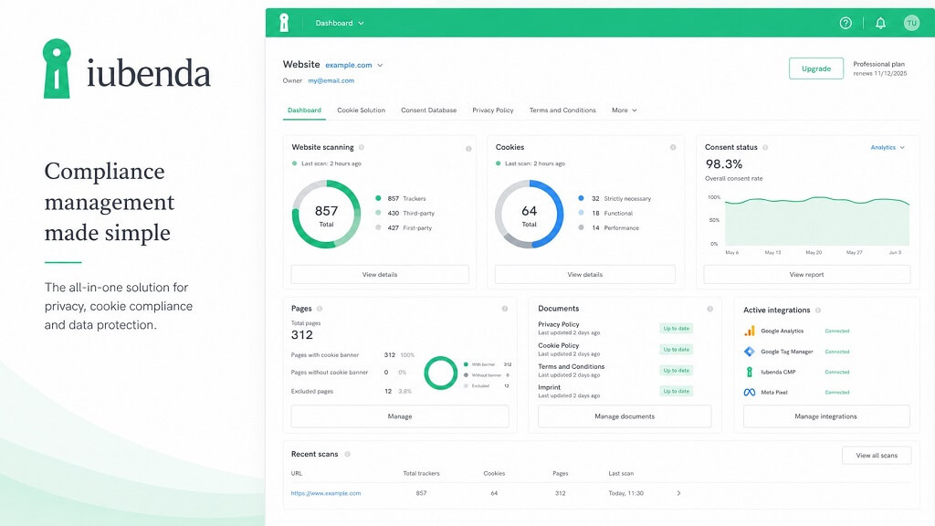Click View details under Website scanning

click(380, 274)
